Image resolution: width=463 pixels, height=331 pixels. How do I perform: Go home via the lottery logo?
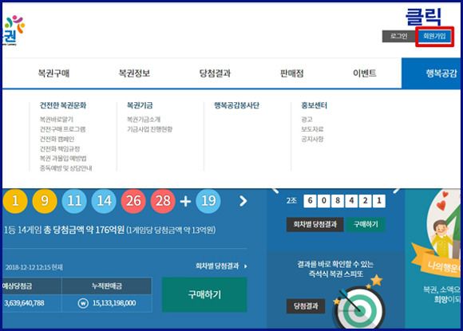click(x=13, y=30)
